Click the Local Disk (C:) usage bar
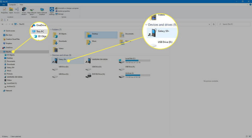 click(x=138, y=61)
